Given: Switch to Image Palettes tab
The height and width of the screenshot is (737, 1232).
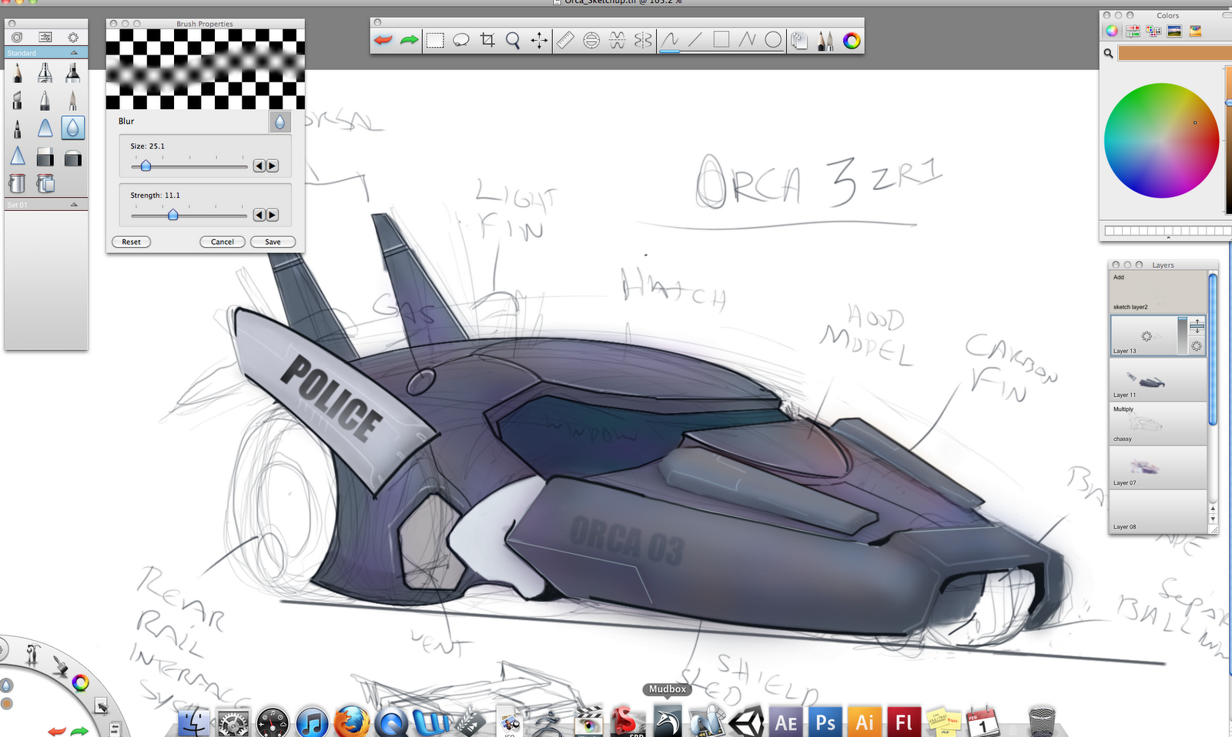Looking at the screenshot, I should coord(1174,31).
